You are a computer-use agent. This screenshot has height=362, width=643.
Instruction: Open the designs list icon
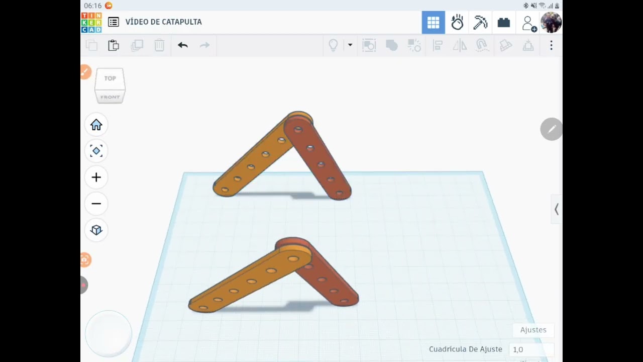tap(114, 22)
